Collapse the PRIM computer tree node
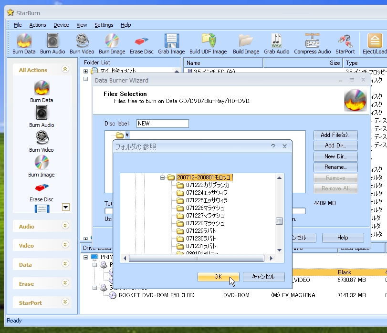Viewport: 387px width, 333px height. (x=85, y=257)
